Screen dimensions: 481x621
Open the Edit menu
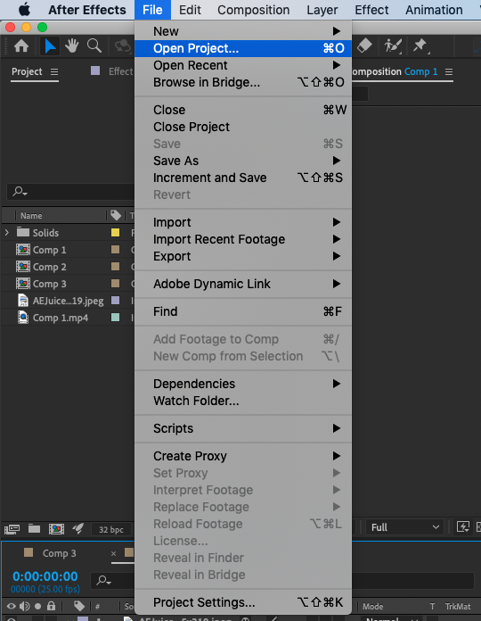(x=190, y=10)
